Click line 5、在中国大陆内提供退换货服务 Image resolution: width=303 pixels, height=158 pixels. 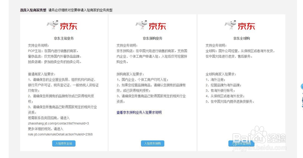coord(230,101)
